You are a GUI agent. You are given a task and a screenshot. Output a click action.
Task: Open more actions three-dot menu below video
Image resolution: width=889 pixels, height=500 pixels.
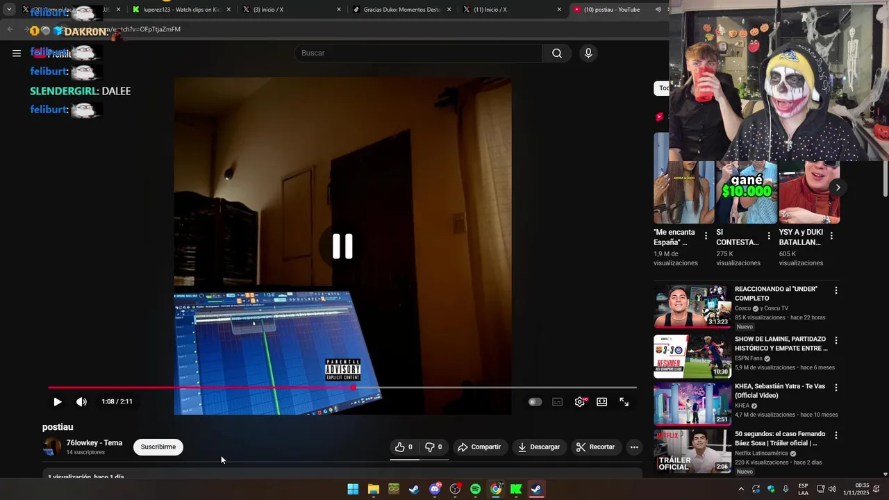[634, 447]
